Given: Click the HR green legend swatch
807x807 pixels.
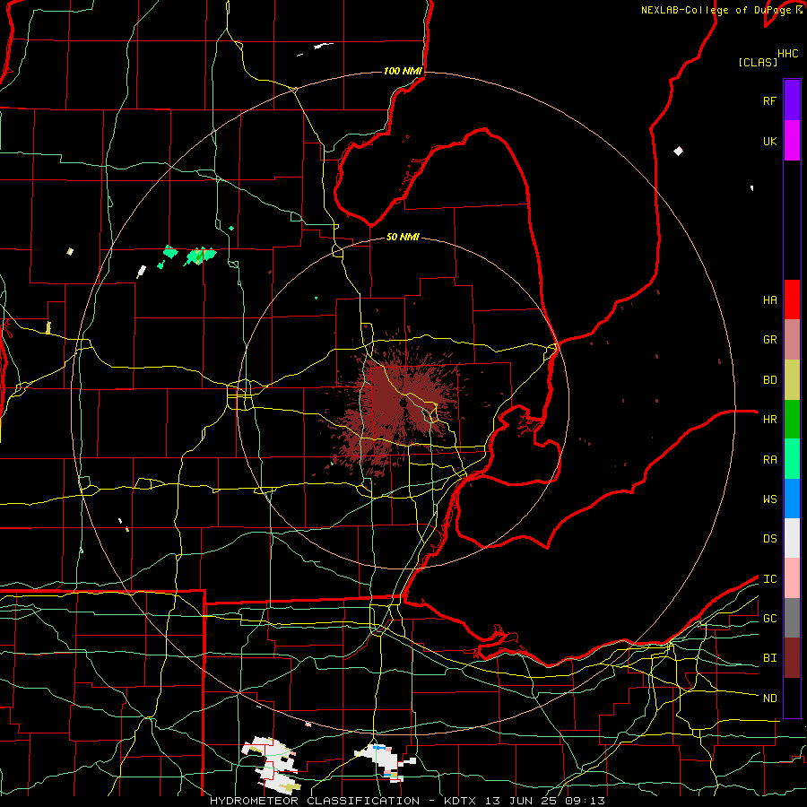Looking at the screenshot, I should [x=792, y=420].
